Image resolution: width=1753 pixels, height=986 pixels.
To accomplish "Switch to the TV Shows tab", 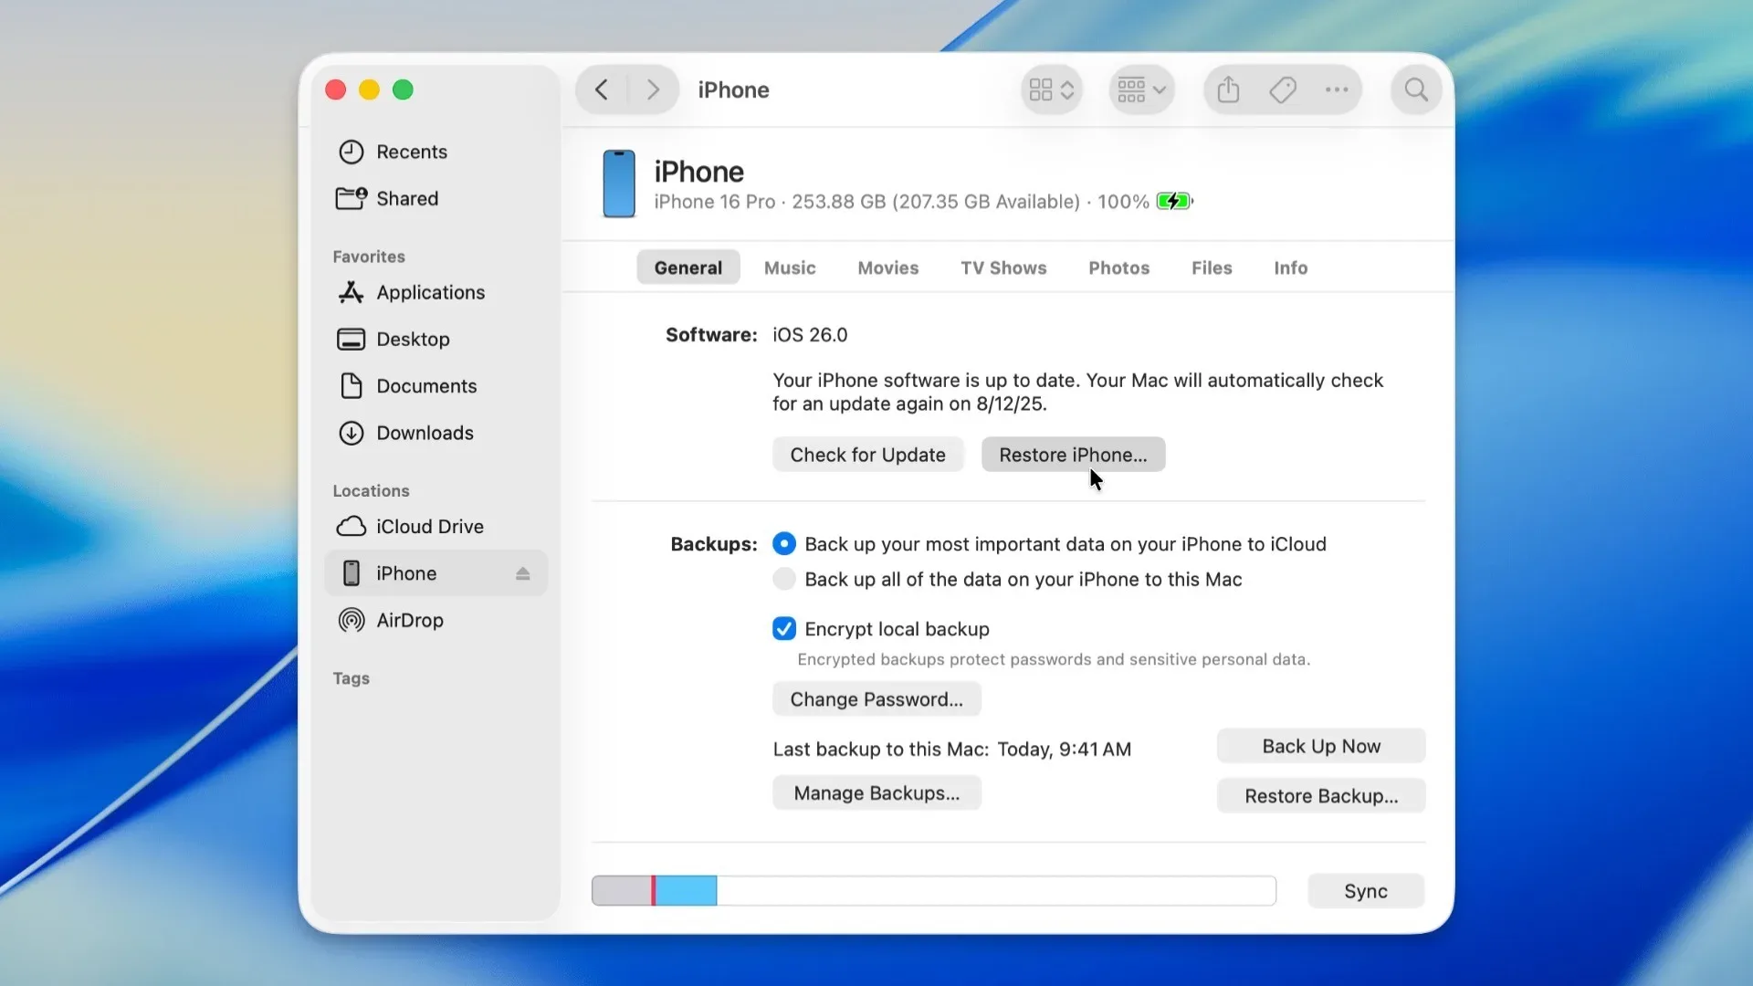I will click(1003, 267).
